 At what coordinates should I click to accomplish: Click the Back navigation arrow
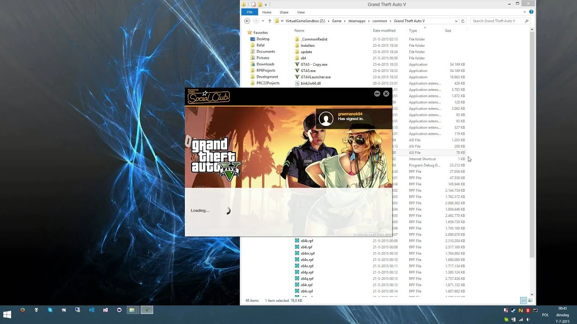click(x=247, y=21)
